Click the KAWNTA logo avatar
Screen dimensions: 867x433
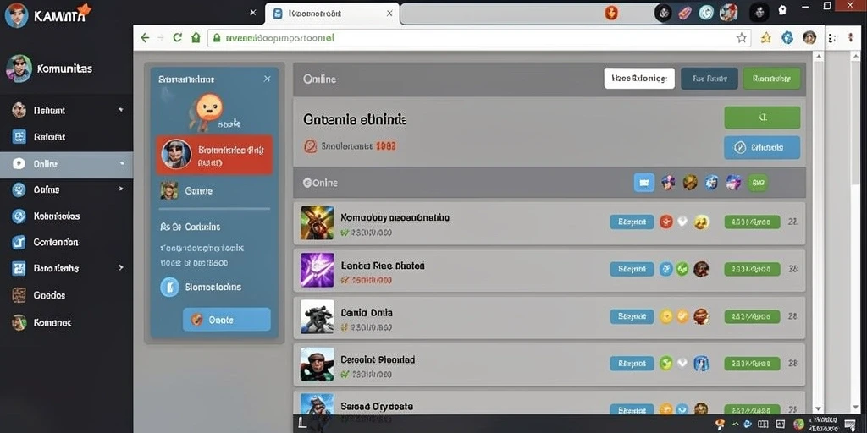tap(16, 15)
